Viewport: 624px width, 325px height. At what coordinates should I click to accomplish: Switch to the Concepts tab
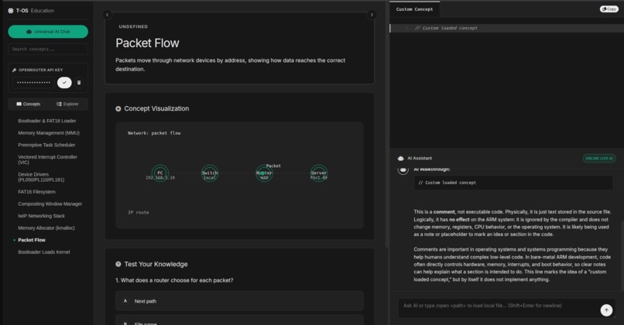coord(28,104)
